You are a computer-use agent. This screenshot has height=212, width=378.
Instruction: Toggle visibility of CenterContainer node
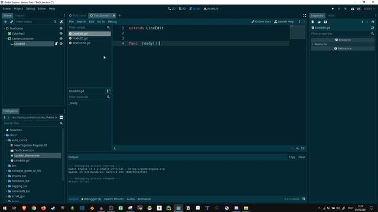(61, 38)
